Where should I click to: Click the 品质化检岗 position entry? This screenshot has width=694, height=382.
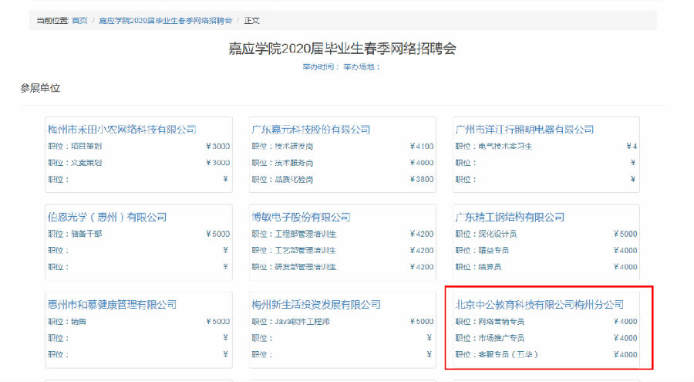coord(295,179)
